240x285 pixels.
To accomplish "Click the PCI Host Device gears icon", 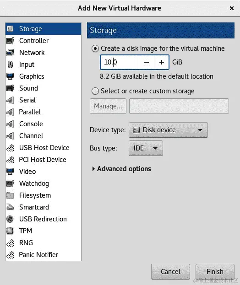I will point(10,160).
